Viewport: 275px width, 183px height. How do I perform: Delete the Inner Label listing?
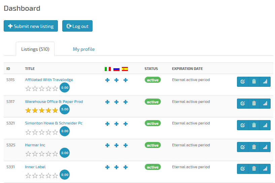[254, 169]
